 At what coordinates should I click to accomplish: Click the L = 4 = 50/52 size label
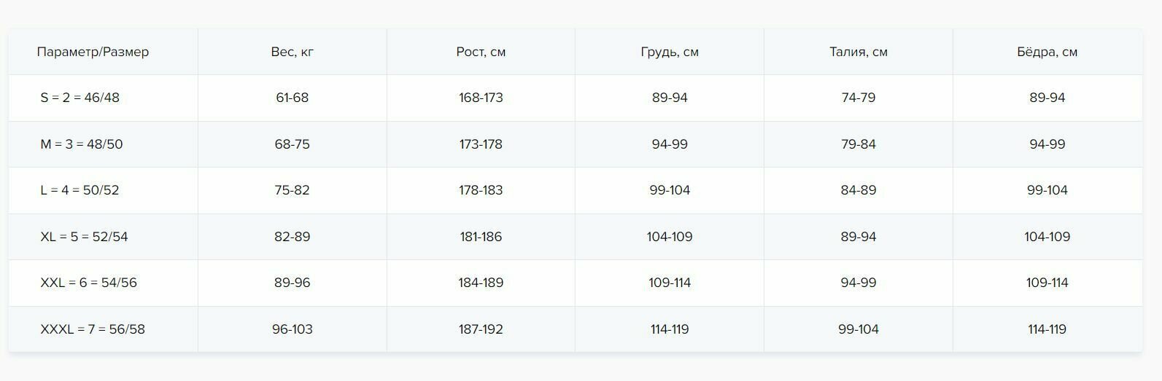point(80,190)
